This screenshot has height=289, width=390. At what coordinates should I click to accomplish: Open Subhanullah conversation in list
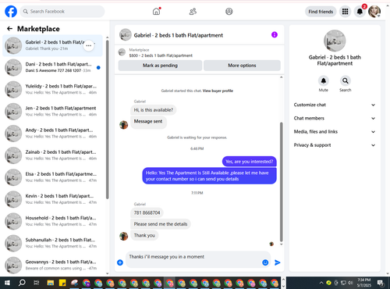point(53,243)
